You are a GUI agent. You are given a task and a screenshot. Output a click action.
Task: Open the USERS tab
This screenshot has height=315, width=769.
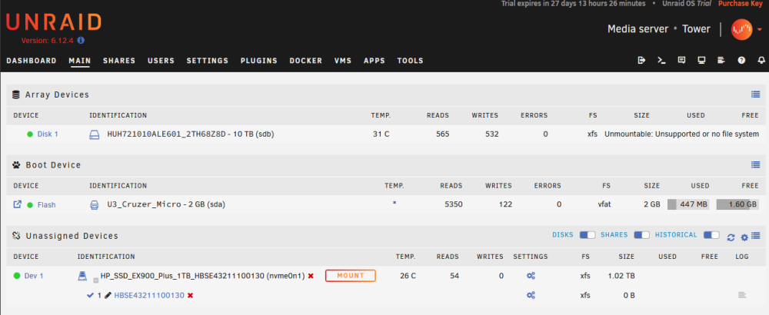(x=161, y=61)
